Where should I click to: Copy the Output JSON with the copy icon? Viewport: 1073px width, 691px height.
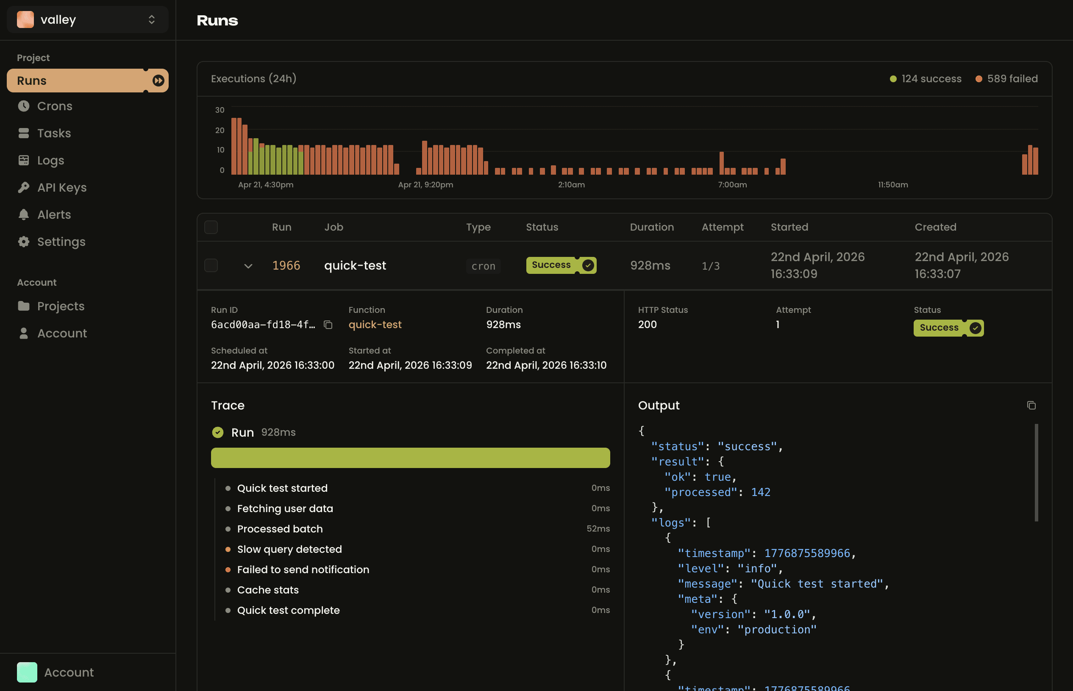1031,405
